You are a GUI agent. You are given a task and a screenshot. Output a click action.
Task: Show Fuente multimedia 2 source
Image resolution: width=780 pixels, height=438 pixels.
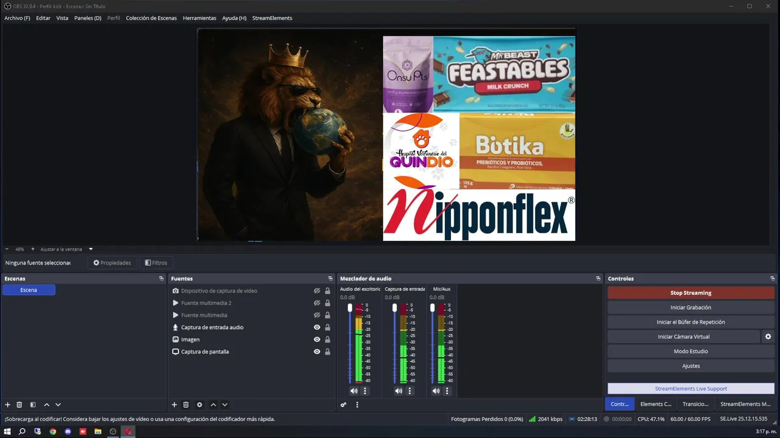pos(317,303)
